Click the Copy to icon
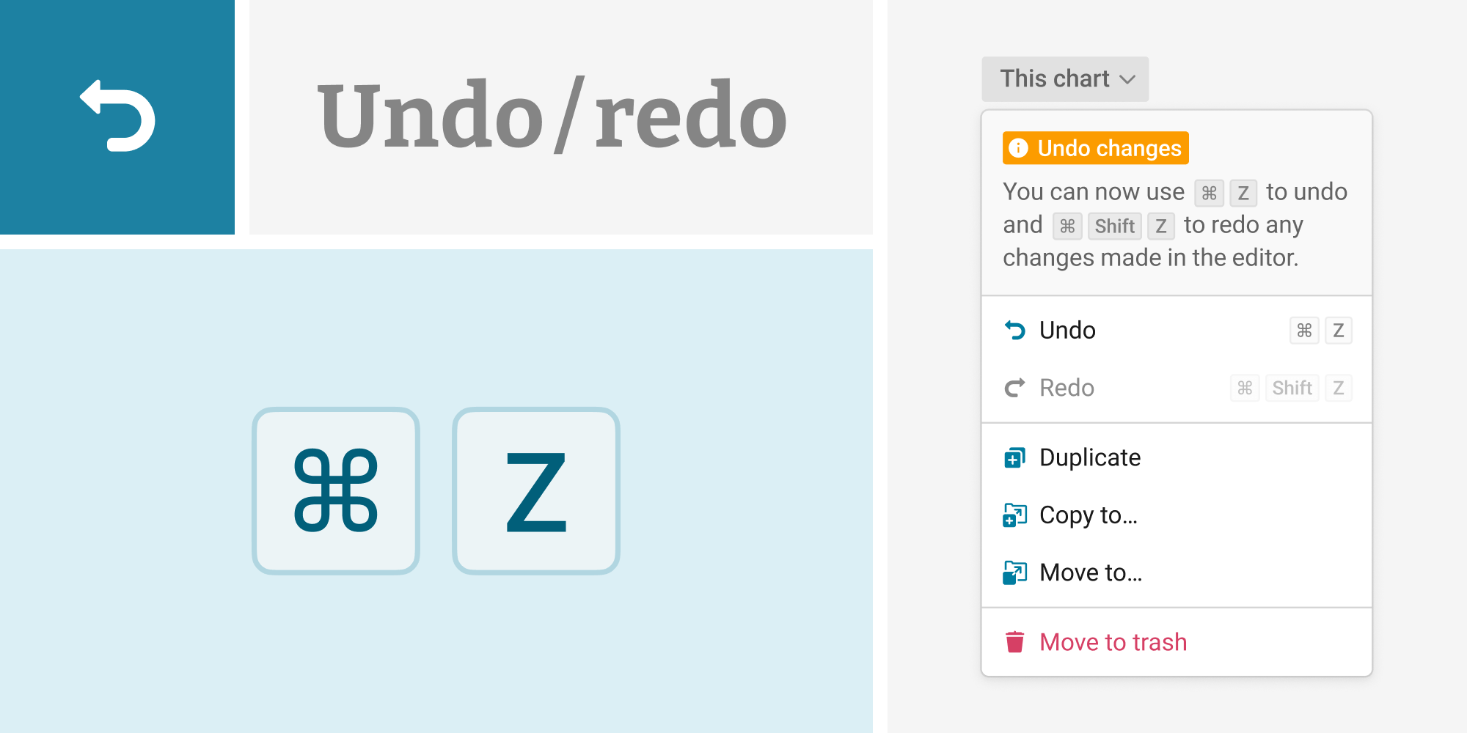1467x733 pixels. [1015, 515]
